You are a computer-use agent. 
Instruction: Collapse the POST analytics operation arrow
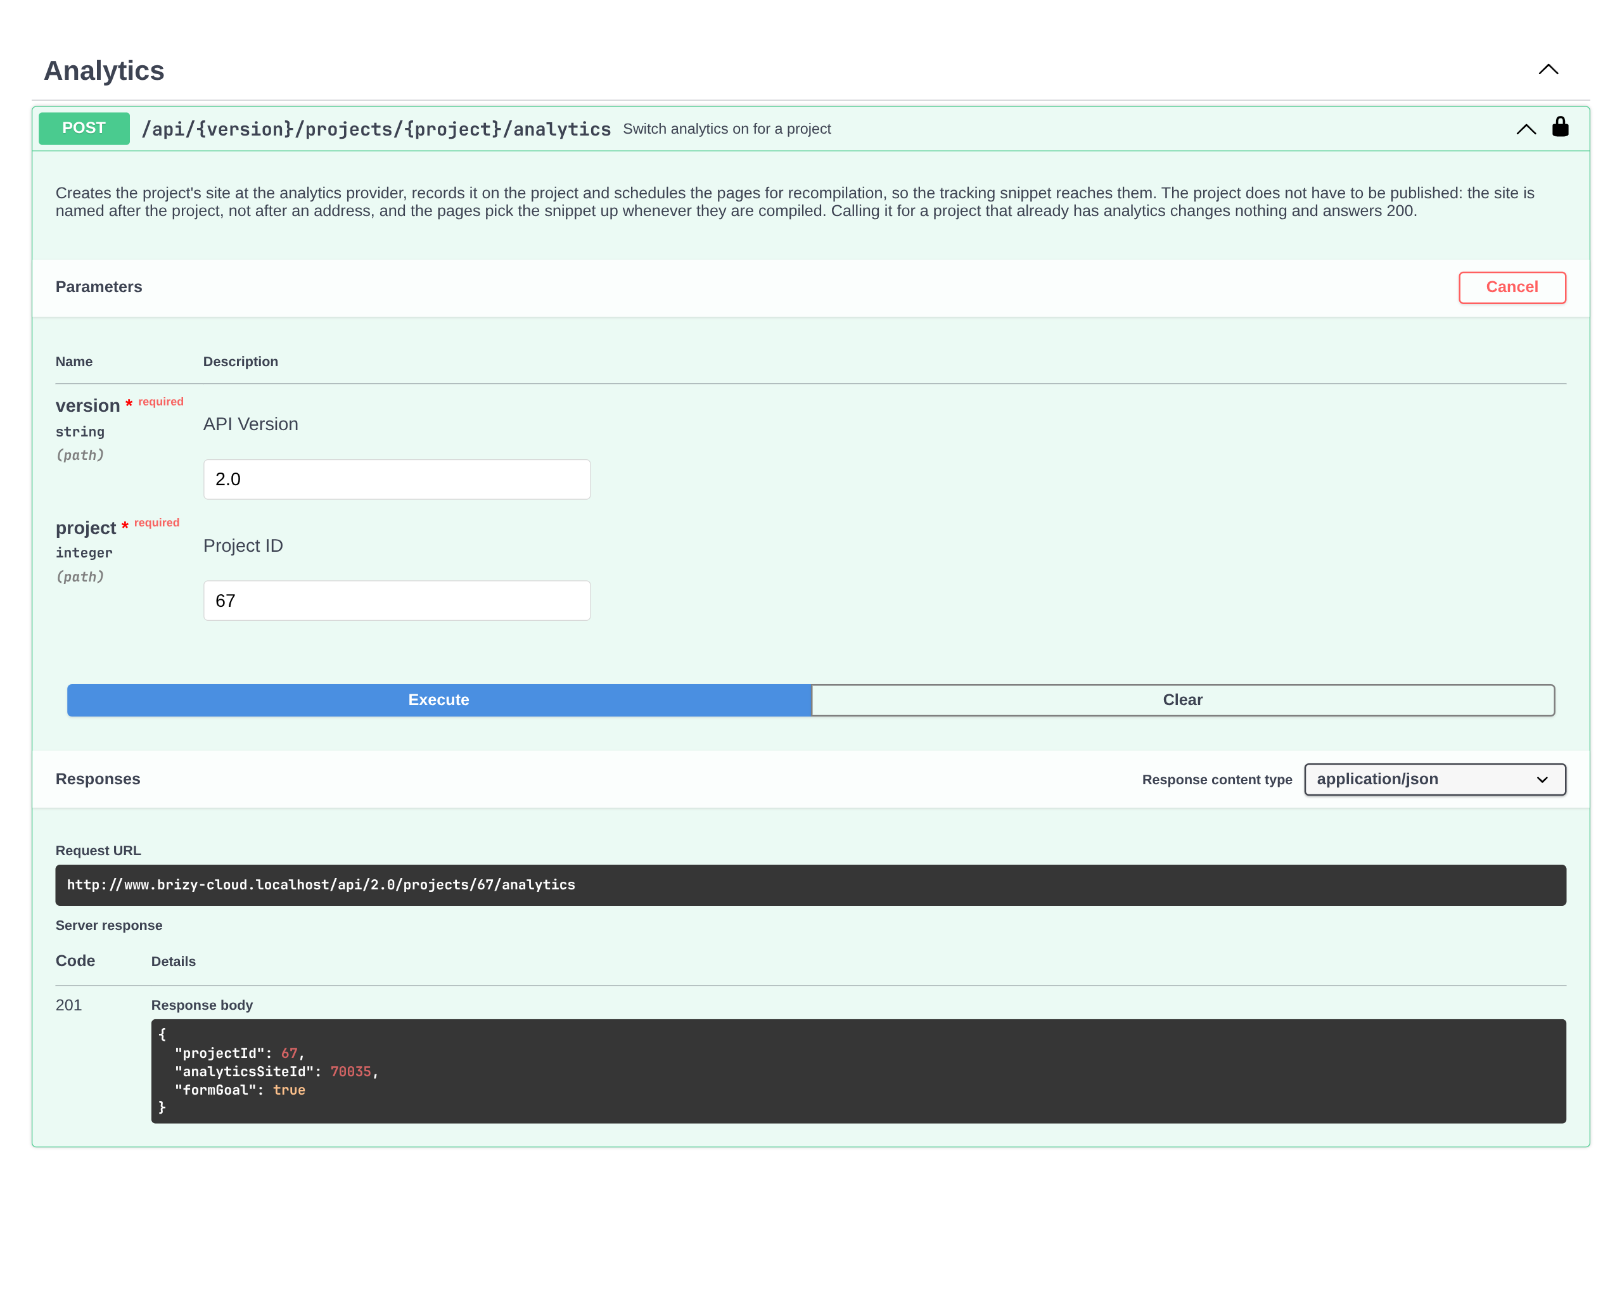[x=1525, y=129]
